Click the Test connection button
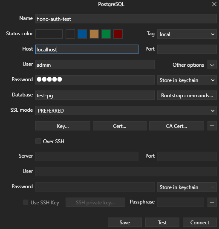The width and height of the screenshot is (219, 229). click(x=162, y=223)
